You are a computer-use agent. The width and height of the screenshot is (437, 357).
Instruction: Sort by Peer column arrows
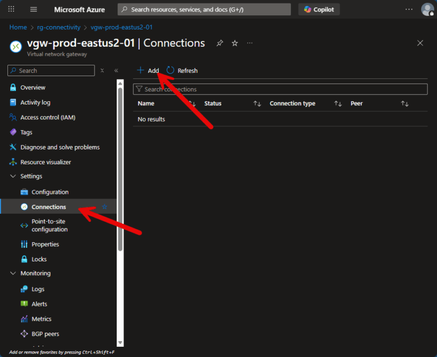coord(405,104)
